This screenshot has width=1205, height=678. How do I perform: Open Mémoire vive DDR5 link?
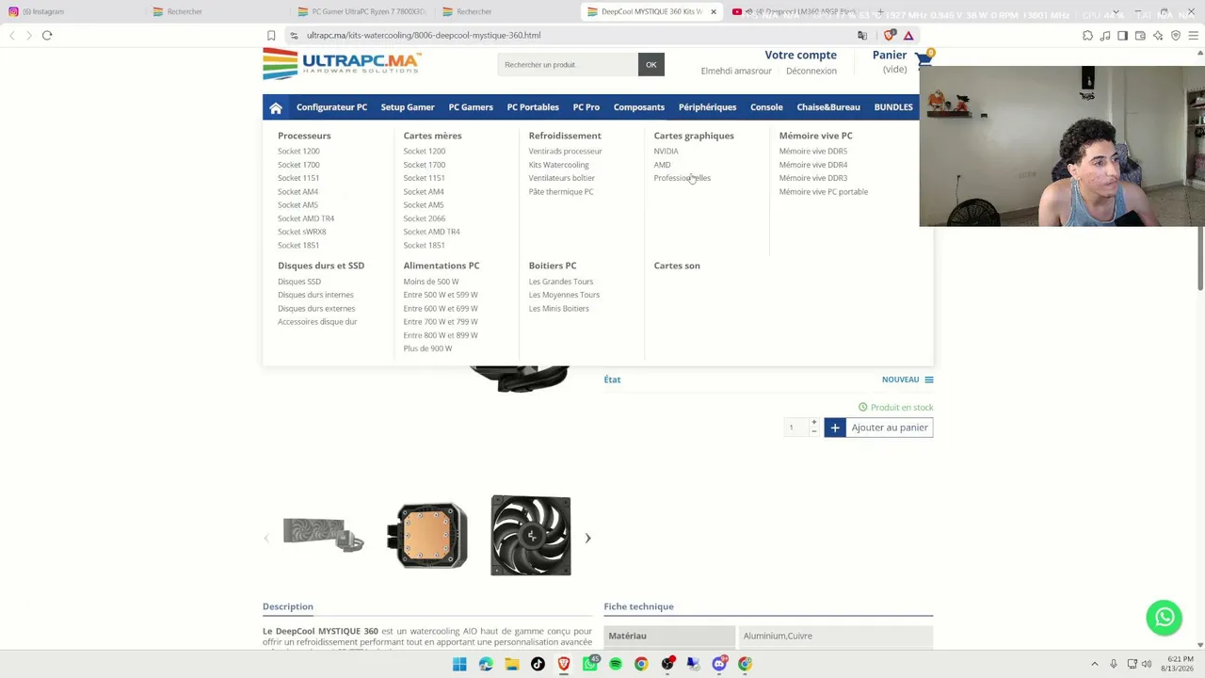[813, 152]
